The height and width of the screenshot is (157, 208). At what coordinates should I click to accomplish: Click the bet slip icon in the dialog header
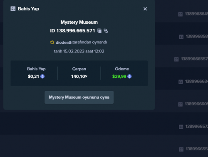pos(13,9)
